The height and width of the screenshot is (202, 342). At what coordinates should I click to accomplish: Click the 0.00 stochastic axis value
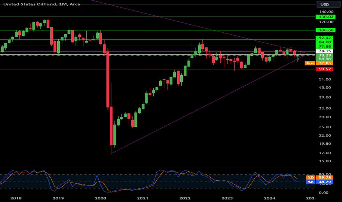coord(323,192)
